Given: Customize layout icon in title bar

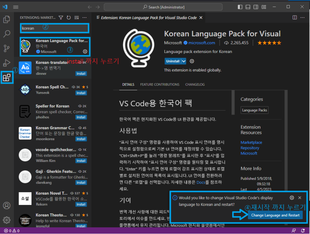Looking at the screenshot, I should click(264, 7).
